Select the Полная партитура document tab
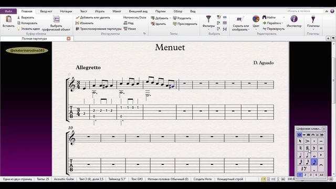Screen dimensions: 336x189 point(34,38)
